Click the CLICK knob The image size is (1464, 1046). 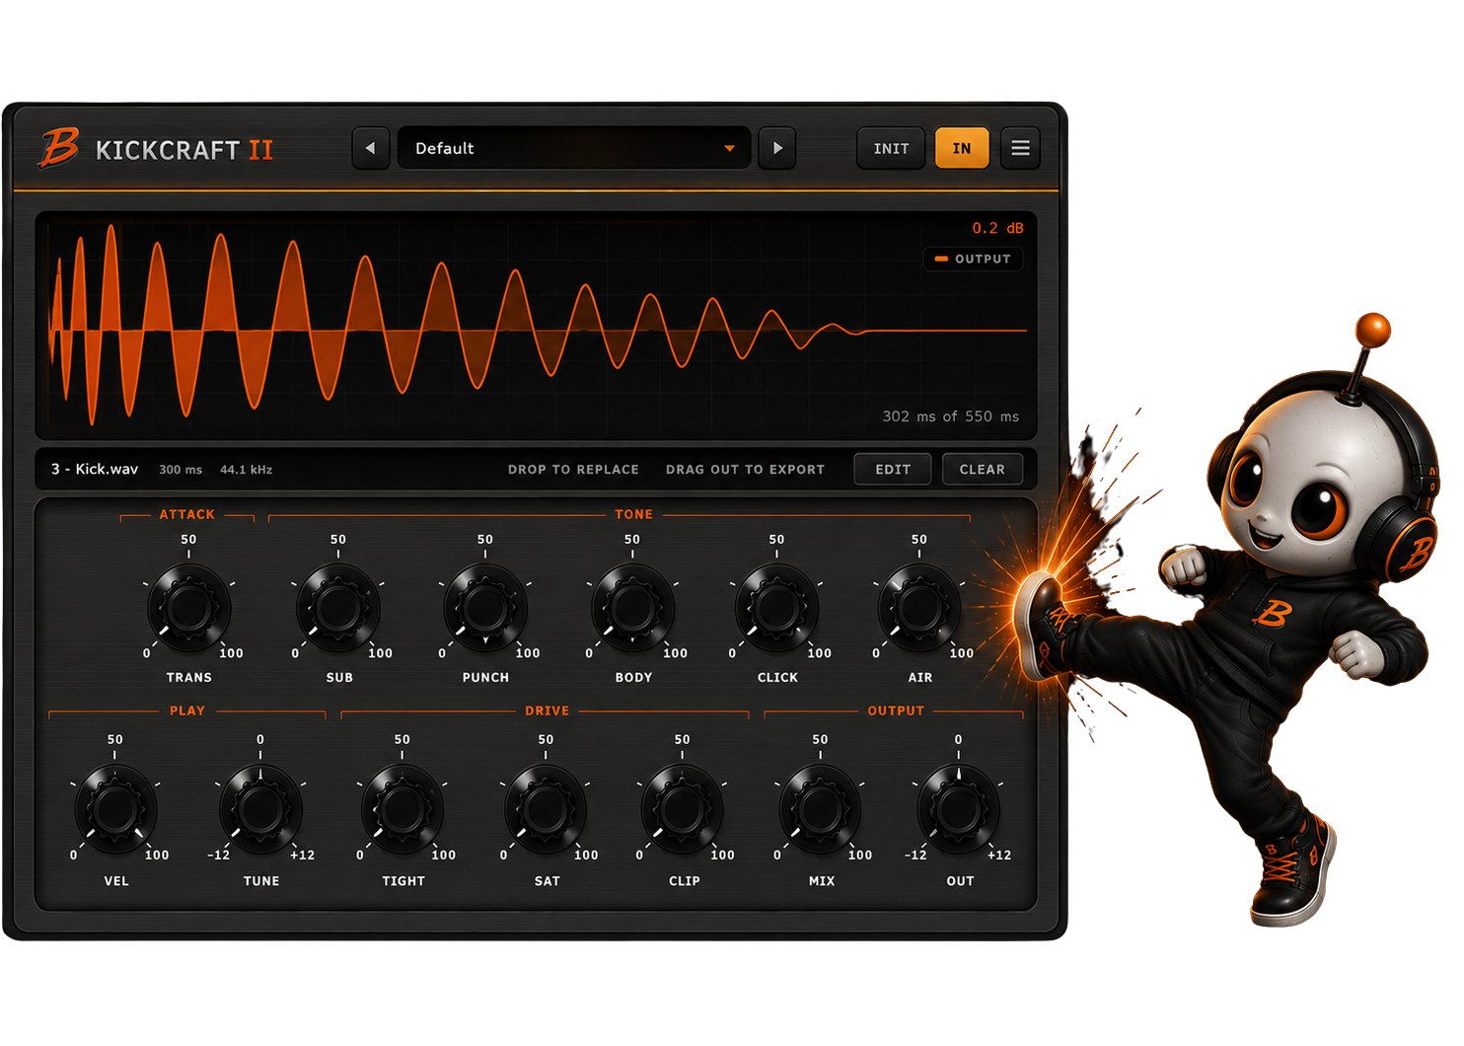tap(777, 608)
